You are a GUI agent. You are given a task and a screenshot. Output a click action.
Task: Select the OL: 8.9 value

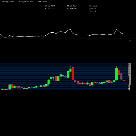[92, 11]
